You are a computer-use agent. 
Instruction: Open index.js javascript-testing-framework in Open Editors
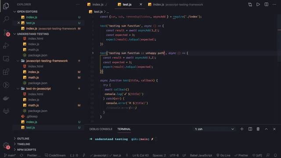48,29
